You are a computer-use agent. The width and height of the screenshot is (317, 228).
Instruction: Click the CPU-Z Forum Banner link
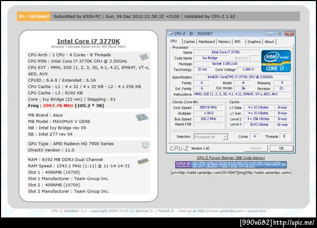click(x=231, y=158)
